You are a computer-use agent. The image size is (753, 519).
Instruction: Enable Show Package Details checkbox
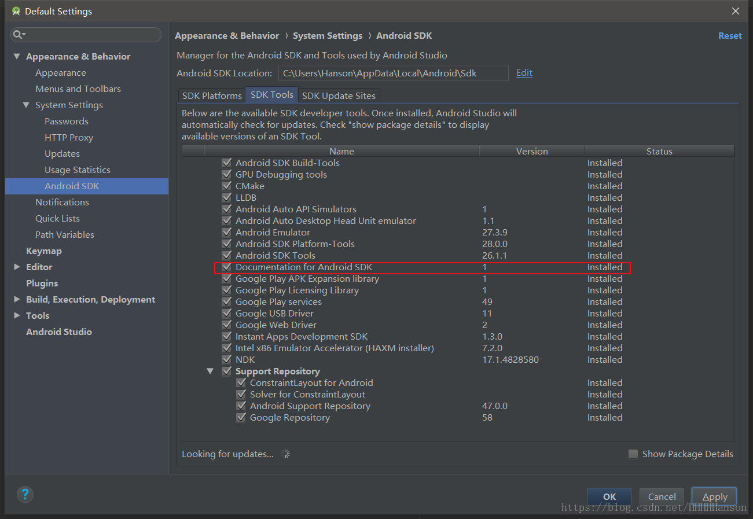click(x=633, y=454)
